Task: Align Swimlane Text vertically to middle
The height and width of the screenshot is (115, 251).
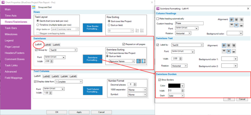Action: [x=229, y=51]
